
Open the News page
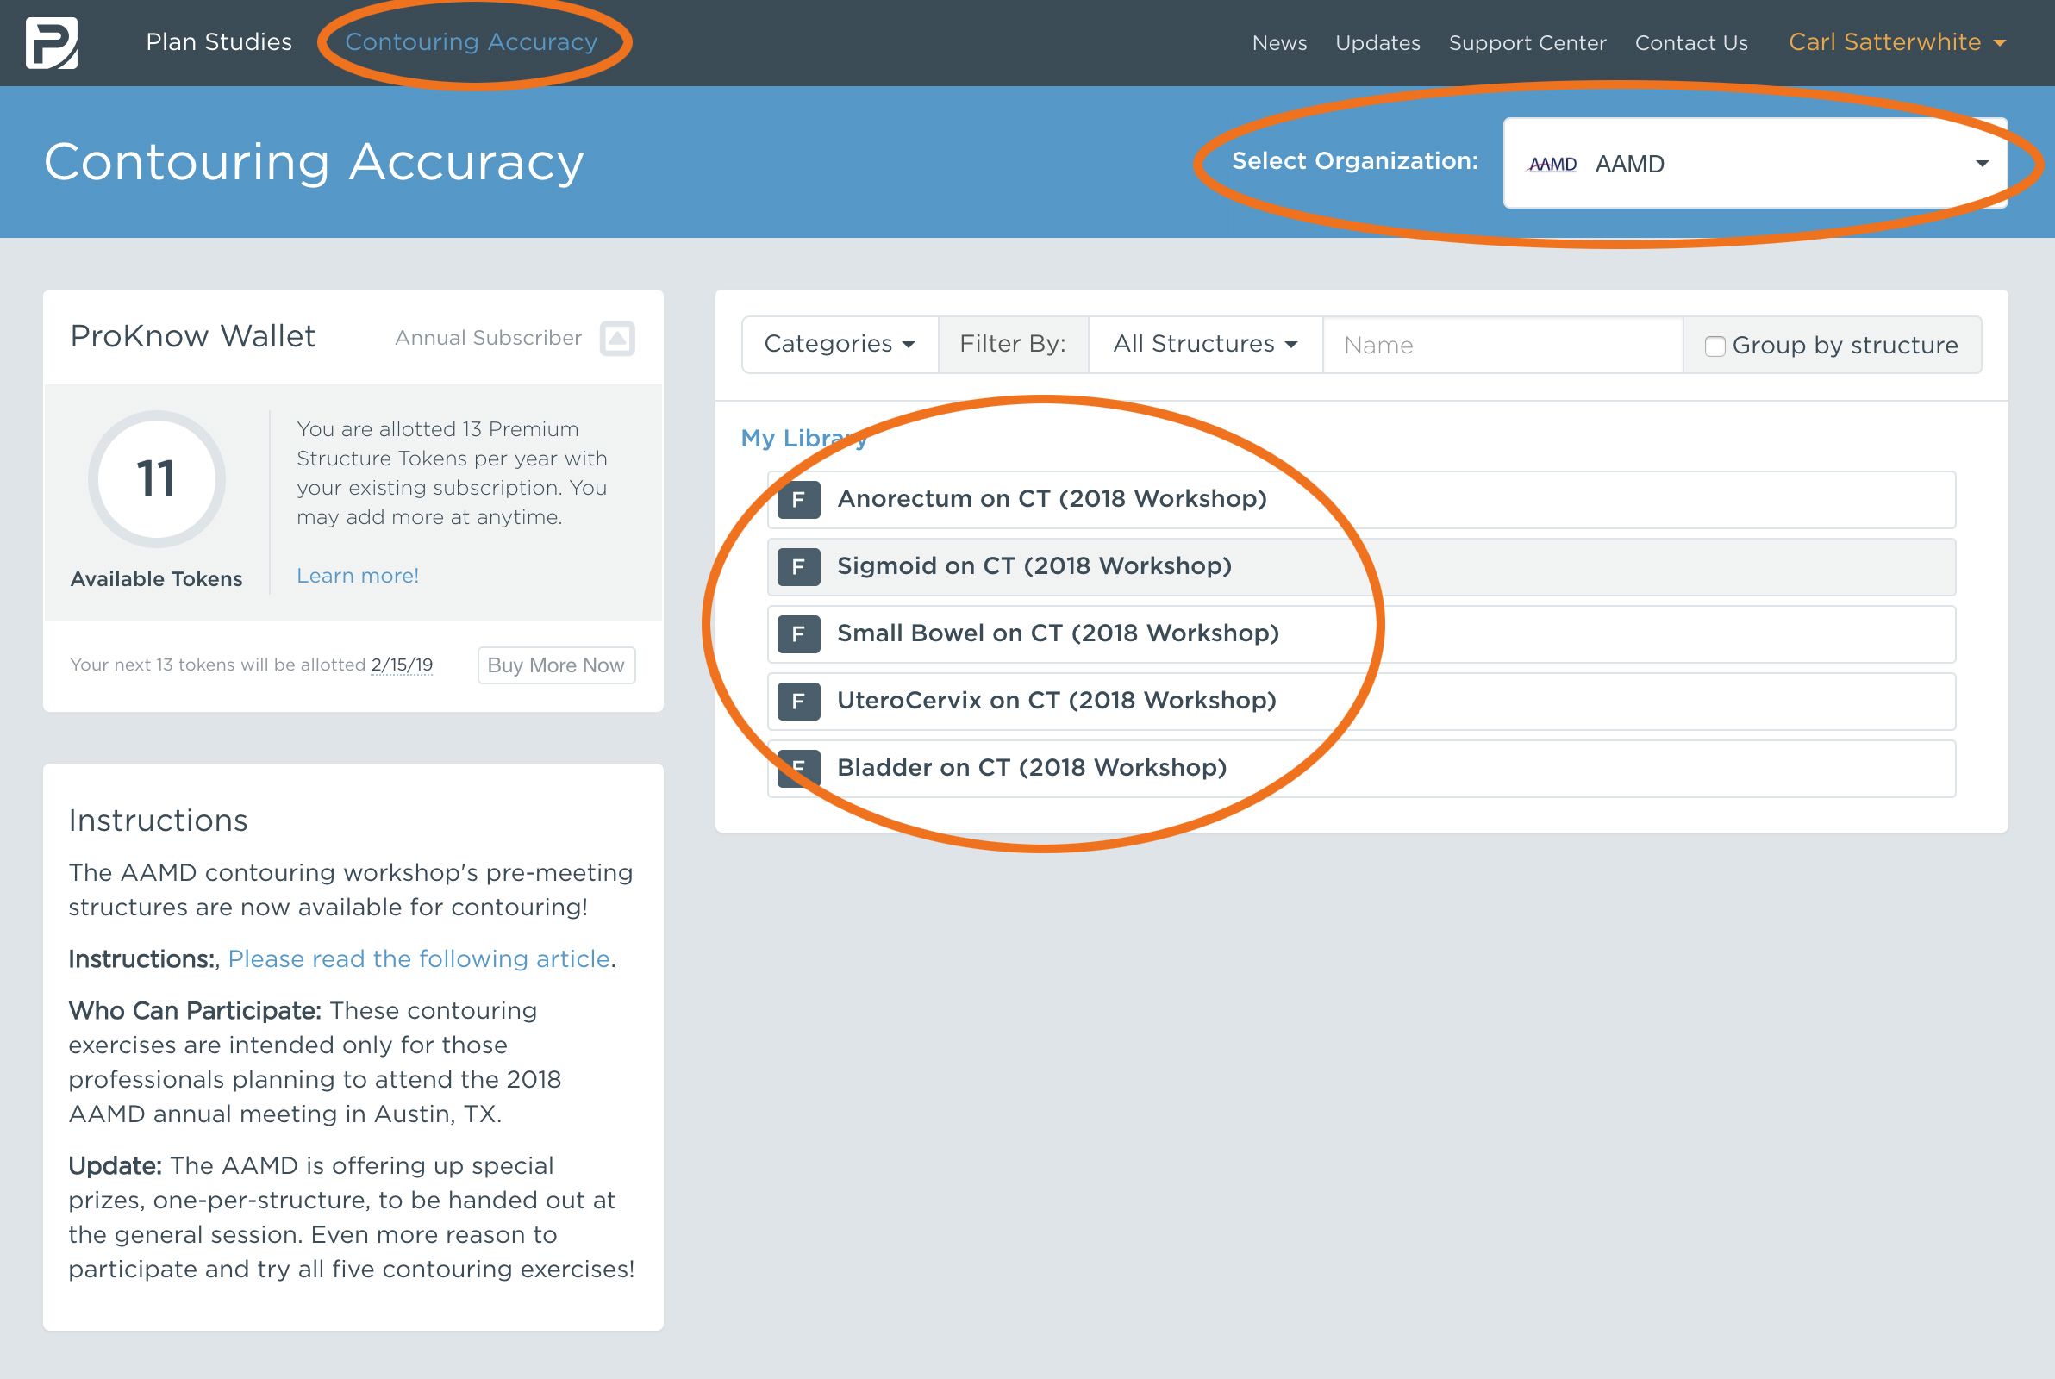1279,43
